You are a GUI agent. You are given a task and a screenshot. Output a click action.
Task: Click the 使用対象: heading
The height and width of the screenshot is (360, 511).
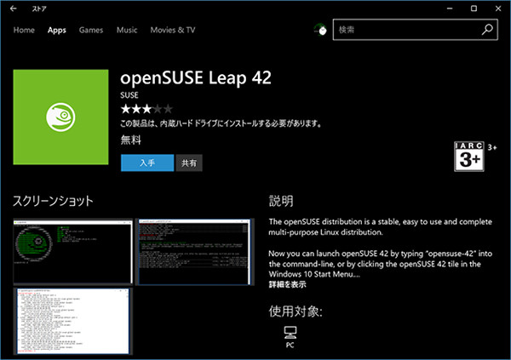pos(296,311)
